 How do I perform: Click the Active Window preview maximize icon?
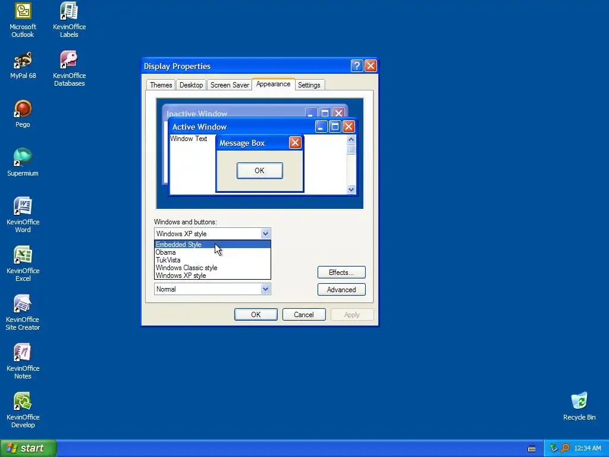(335, 126)
